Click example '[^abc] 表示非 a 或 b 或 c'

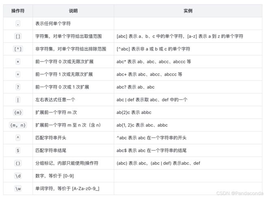pos(141,49)
